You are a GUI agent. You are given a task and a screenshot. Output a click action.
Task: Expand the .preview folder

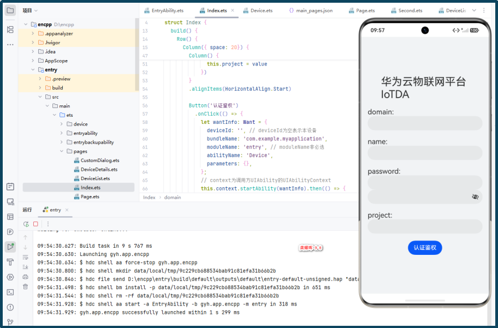(40, 79)
